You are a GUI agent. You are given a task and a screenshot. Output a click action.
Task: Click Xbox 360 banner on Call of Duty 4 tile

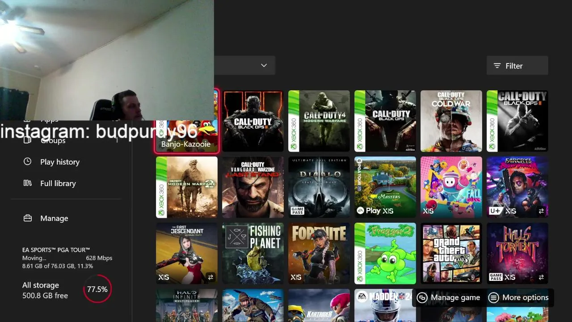pos(294,121)
